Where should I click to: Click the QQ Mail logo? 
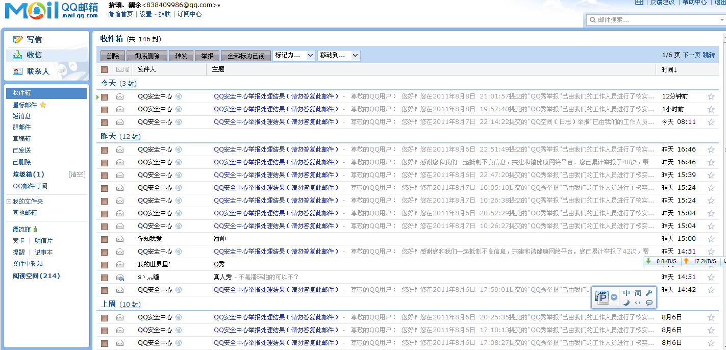[x=51, y=10]
